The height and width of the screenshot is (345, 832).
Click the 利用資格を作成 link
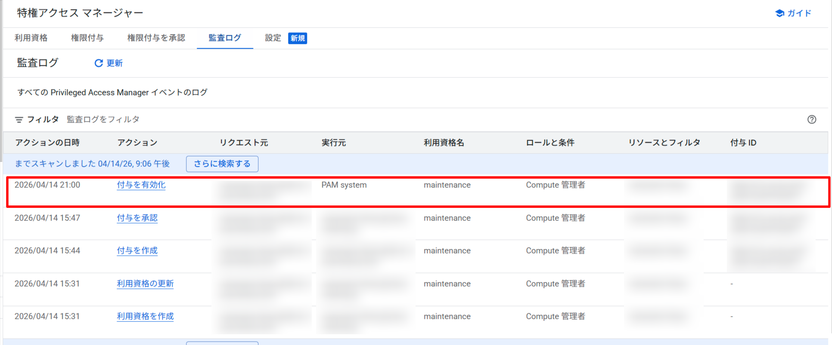(145, 316)
